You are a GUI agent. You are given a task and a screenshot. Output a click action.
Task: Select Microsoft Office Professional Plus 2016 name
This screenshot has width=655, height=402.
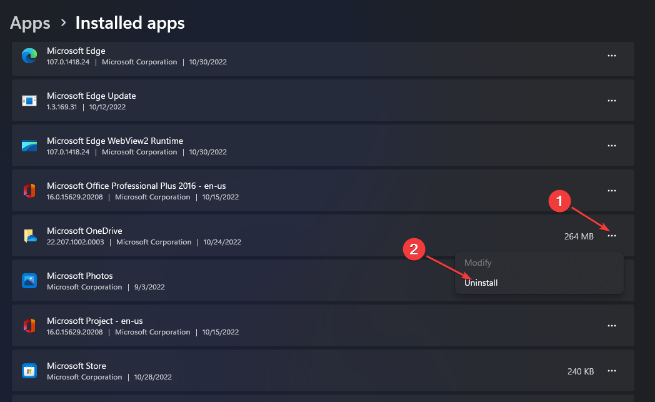pyautogui.click(x=136, y=186)
